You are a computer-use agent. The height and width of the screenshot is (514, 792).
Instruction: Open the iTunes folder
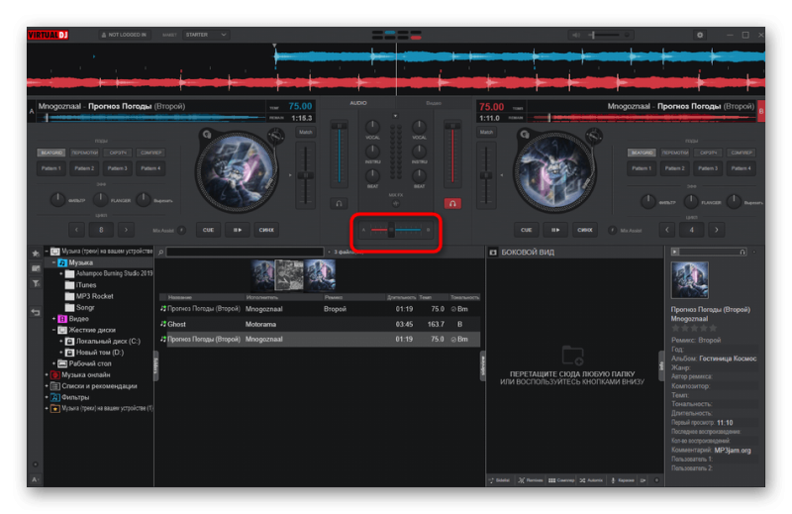click(x=81, y=285)
